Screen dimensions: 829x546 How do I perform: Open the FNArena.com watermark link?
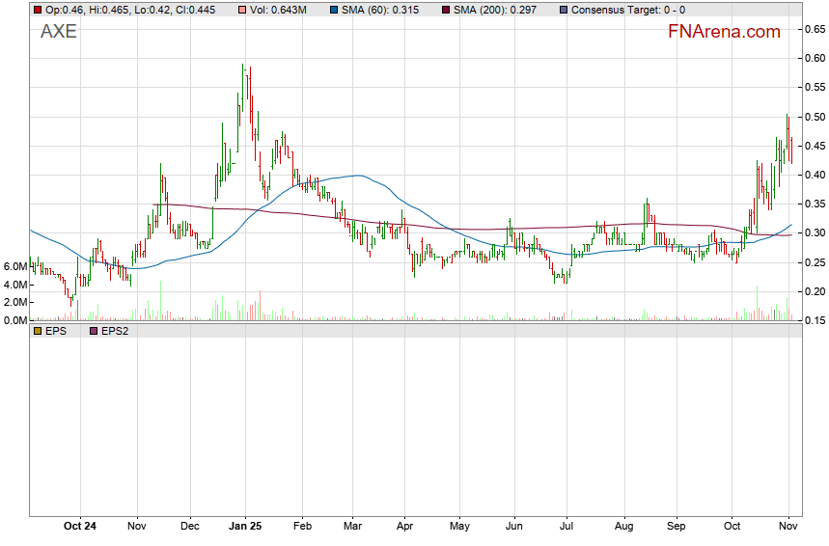click(x=724, y=32)
